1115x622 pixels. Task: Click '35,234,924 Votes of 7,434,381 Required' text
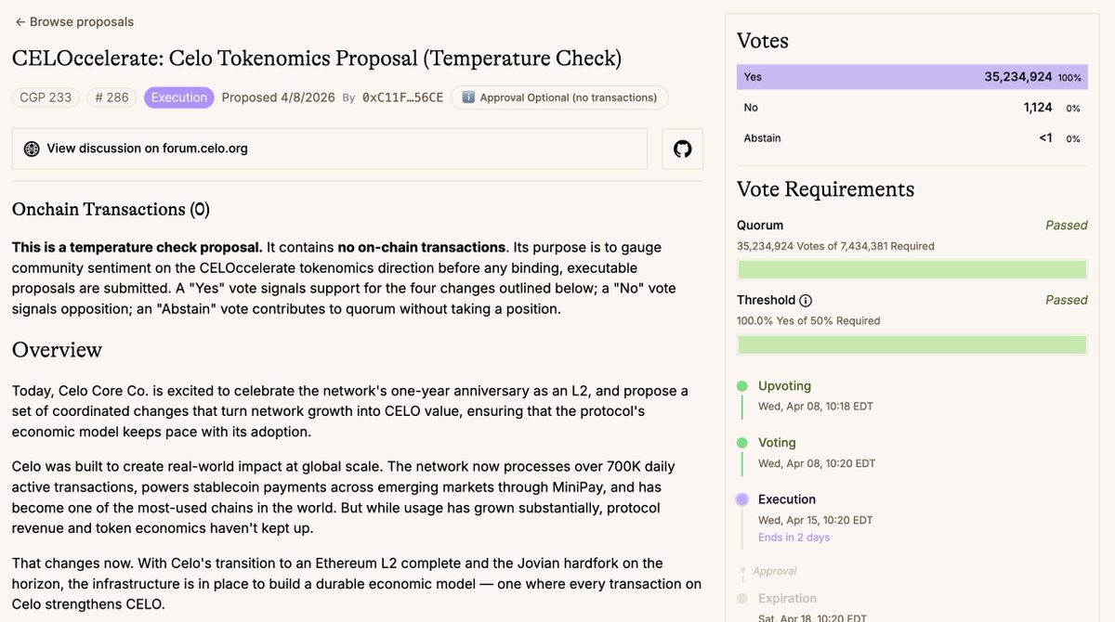point(835,247)
